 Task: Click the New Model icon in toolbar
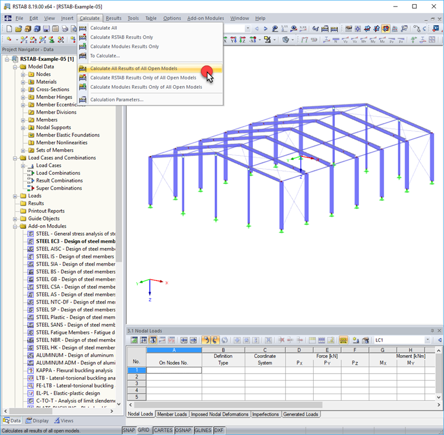pyautogui.click(x=9, y=29)
